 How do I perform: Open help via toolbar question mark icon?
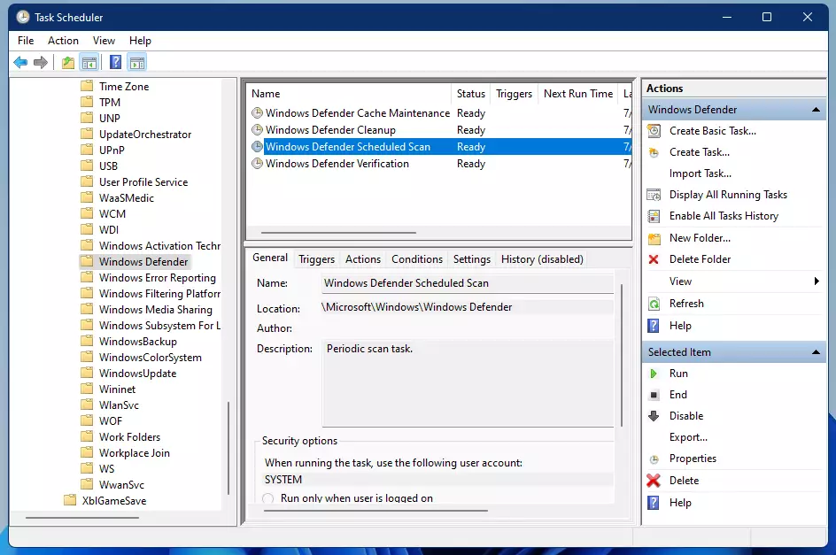click(115, 62)
